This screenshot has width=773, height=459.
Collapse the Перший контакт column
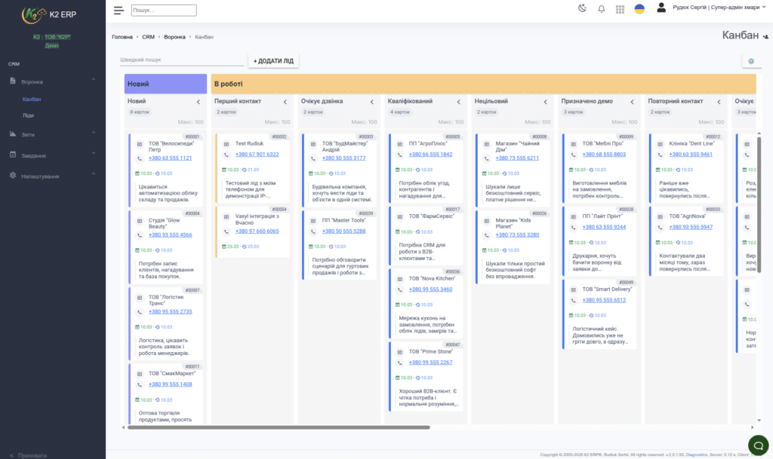point(285,102)
